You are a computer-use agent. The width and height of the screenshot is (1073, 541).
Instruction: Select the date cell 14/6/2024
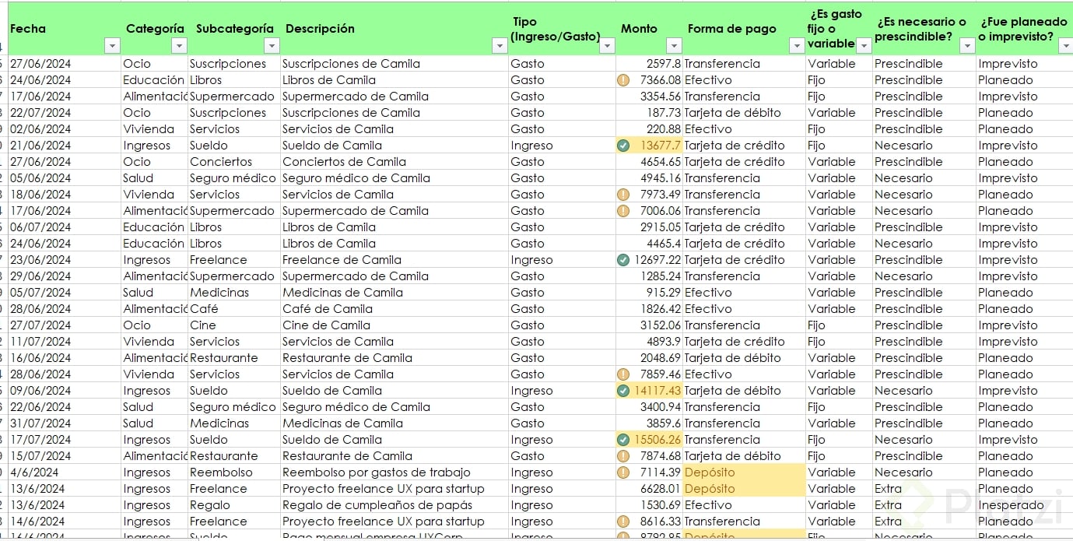pyautogui.click(x=65, y=522)
